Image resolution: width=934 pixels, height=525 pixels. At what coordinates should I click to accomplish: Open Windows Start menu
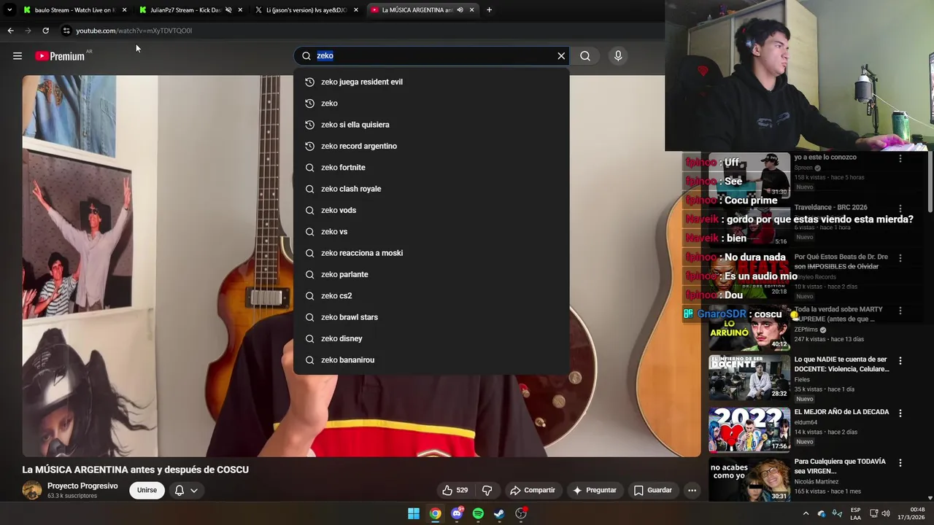click(x=414, y=513)
